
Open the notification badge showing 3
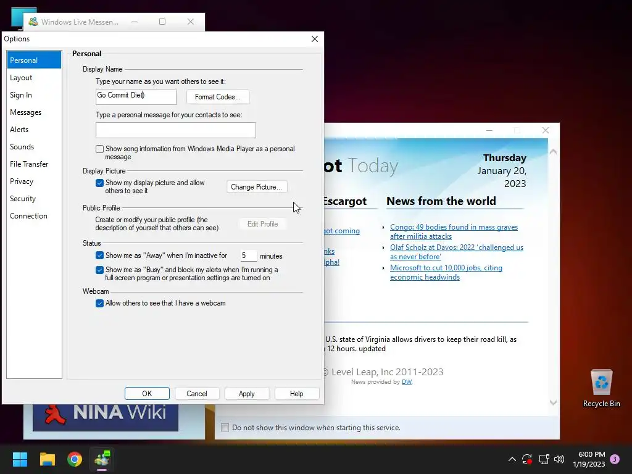(615, 459)
